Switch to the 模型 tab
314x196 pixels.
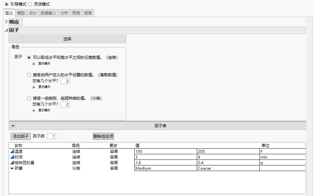click(x=21, y=13)
